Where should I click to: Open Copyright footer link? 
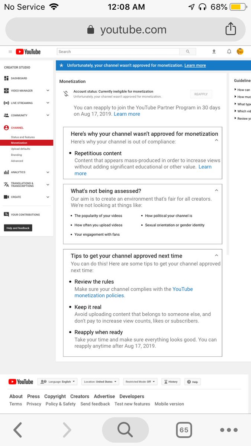pos(55,397)
